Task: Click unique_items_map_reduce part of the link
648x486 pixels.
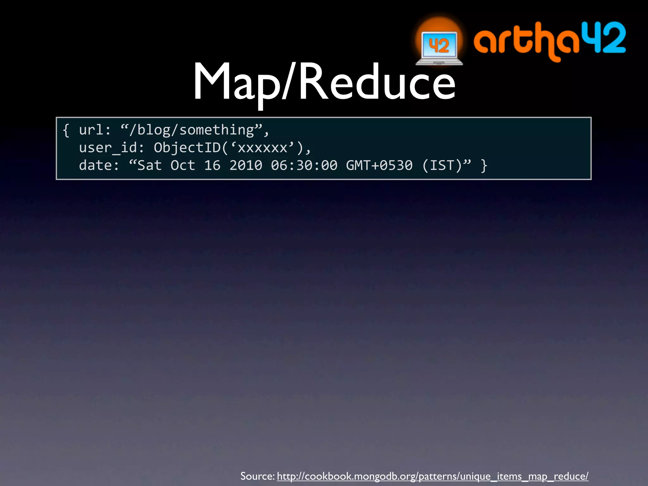Action: [523, 476]
